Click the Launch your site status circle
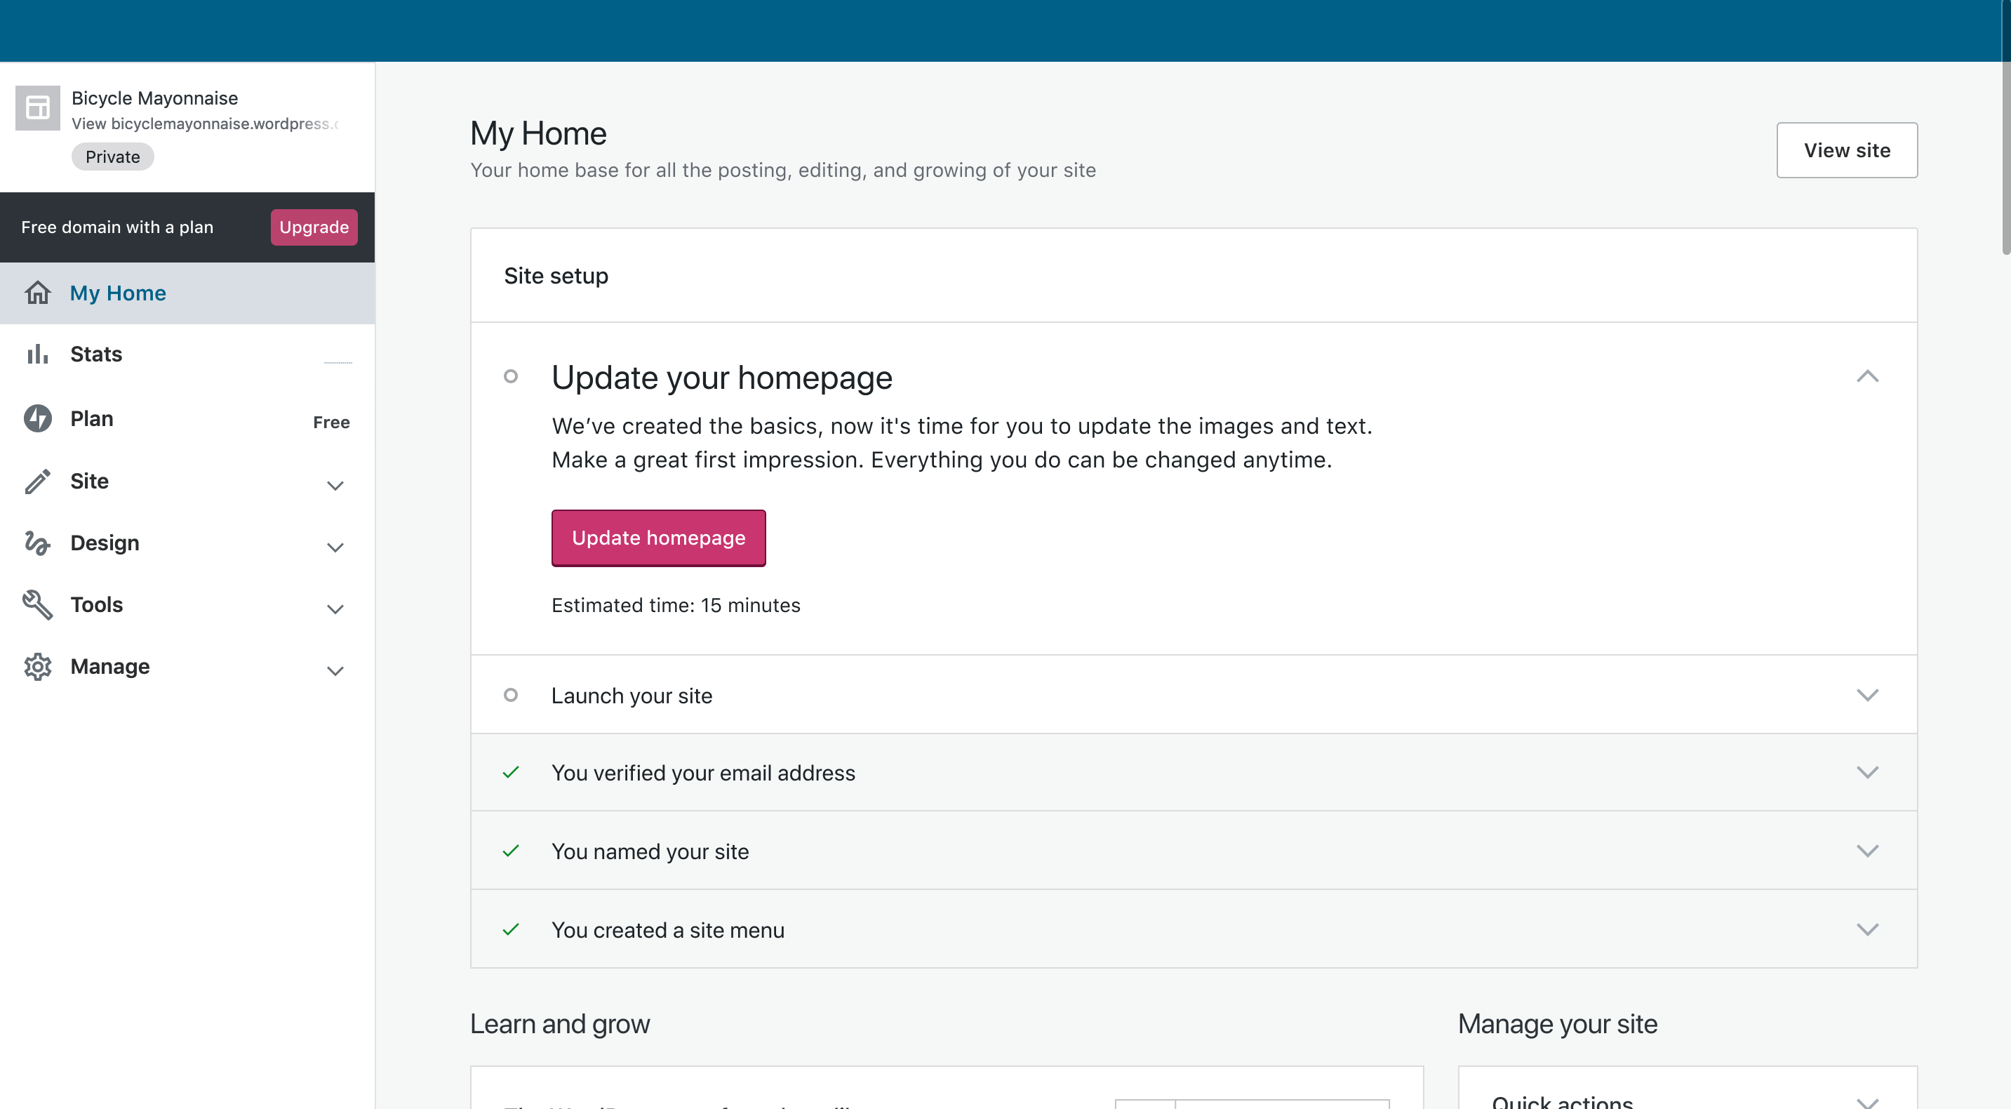Image resolution: width=2011 pixels, height=1109 pixels. [x=511, y=695]
